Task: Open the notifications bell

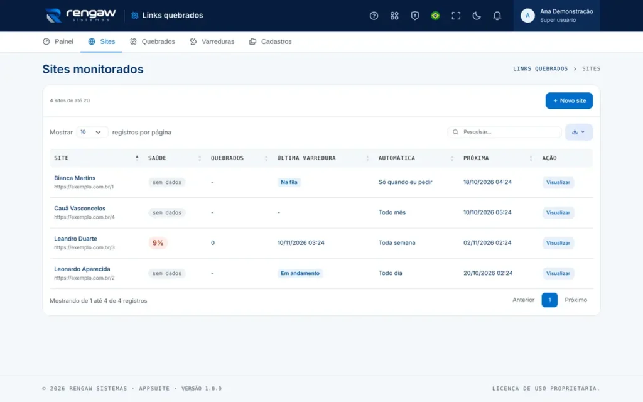Action: pyautogui.click(x=497, y=16)
